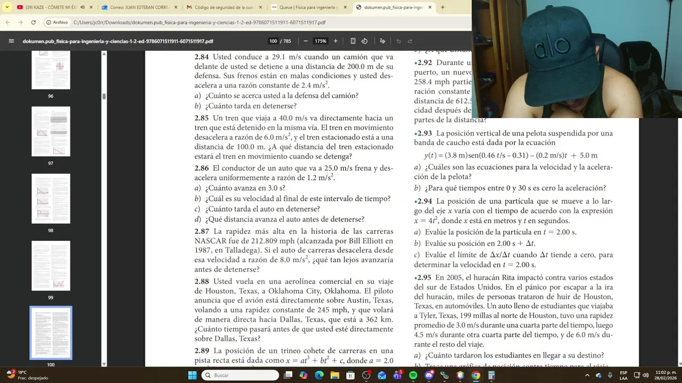The height and width of the screenshot is (383, 682).
Task: Switch the ESP LAA keyboard language
Action: pos(623,375)
